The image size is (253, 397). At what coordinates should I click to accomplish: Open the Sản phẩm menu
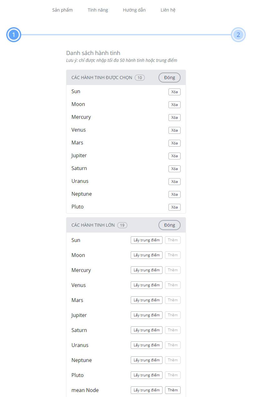pyautogui.click(x=62, y=10)
